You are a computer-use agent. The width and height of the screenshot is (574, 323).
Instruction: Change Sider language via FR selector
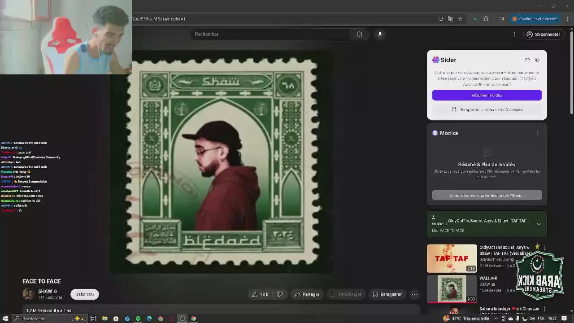coord(527,60)
